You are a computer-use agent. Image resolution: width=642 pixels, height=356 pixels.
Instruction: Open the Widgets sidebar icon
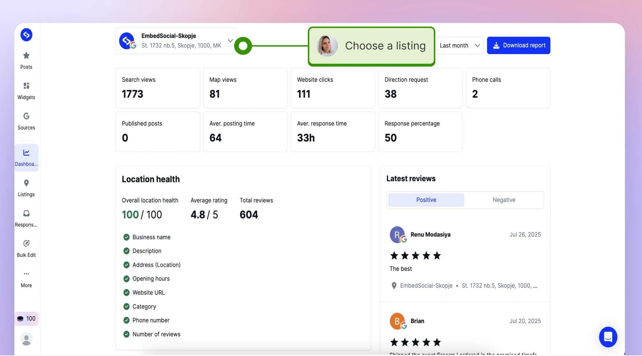(x=26, y=86)
